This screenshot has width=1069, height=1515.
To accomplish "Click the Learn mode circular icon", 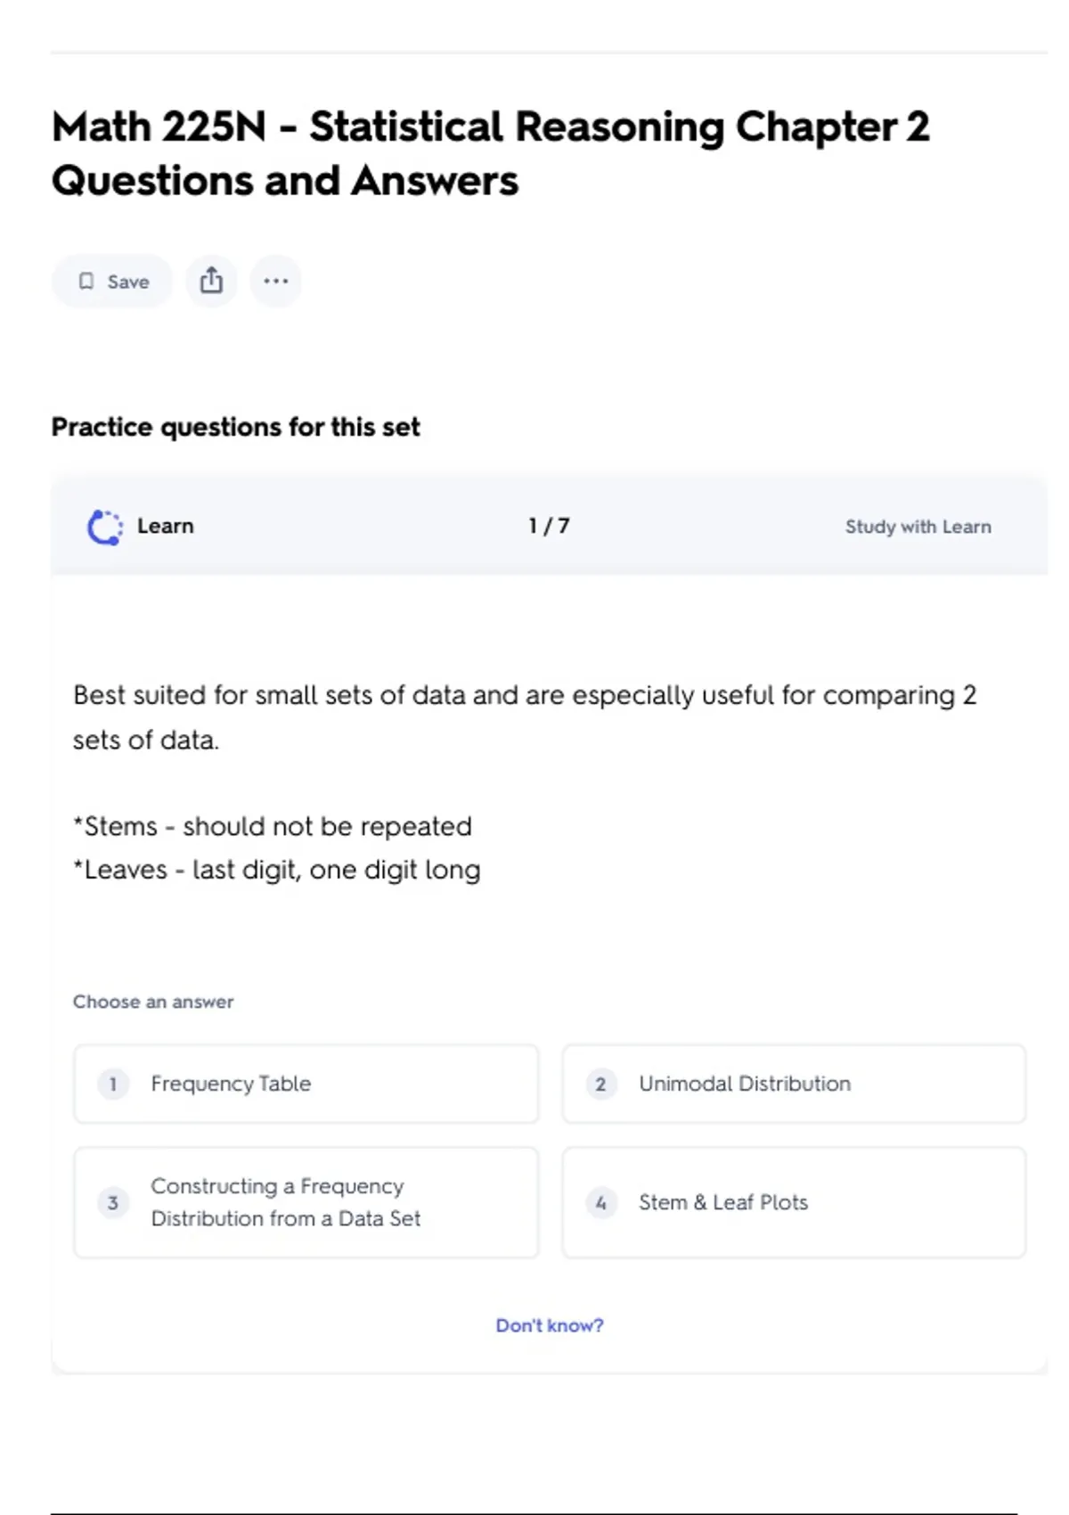I will click(105, 527).
